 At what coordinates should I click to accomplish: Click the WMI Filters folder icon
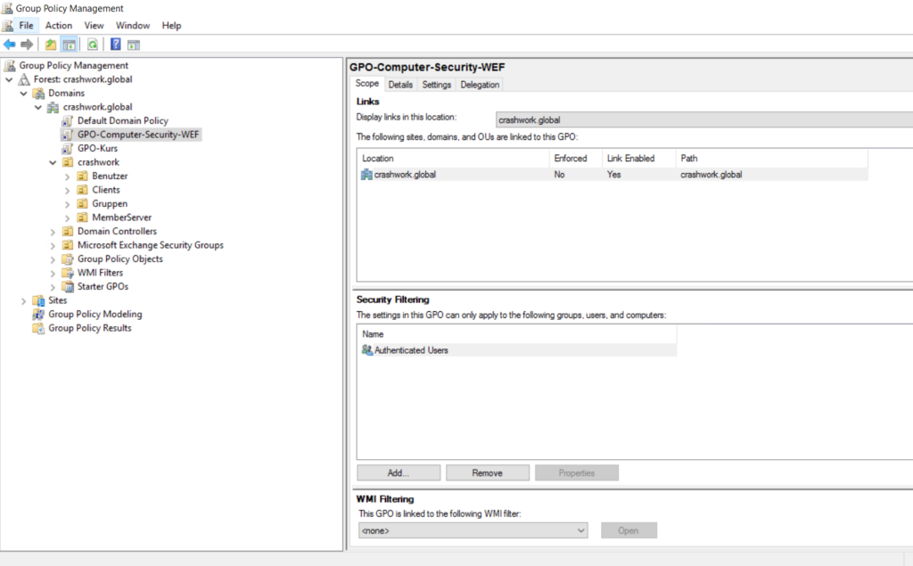pos(68,273)
